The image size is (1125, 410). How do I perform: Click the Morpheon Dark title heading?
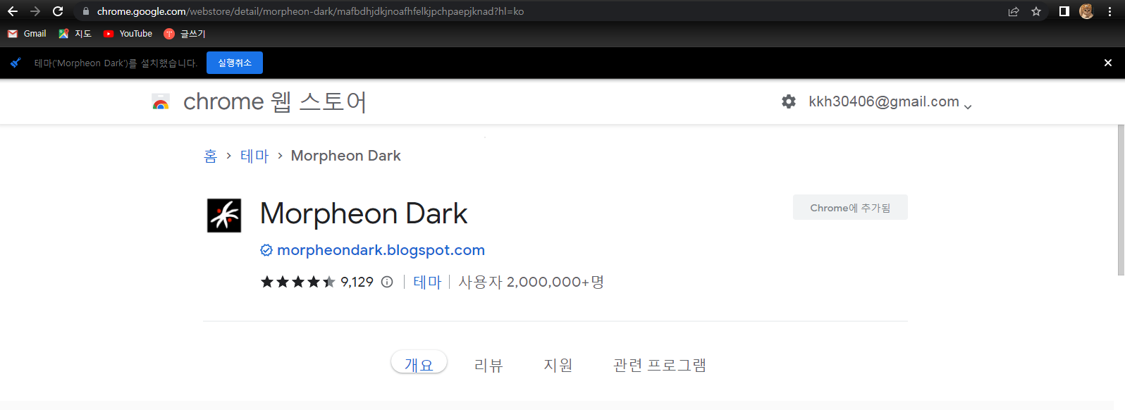[364, 213]
